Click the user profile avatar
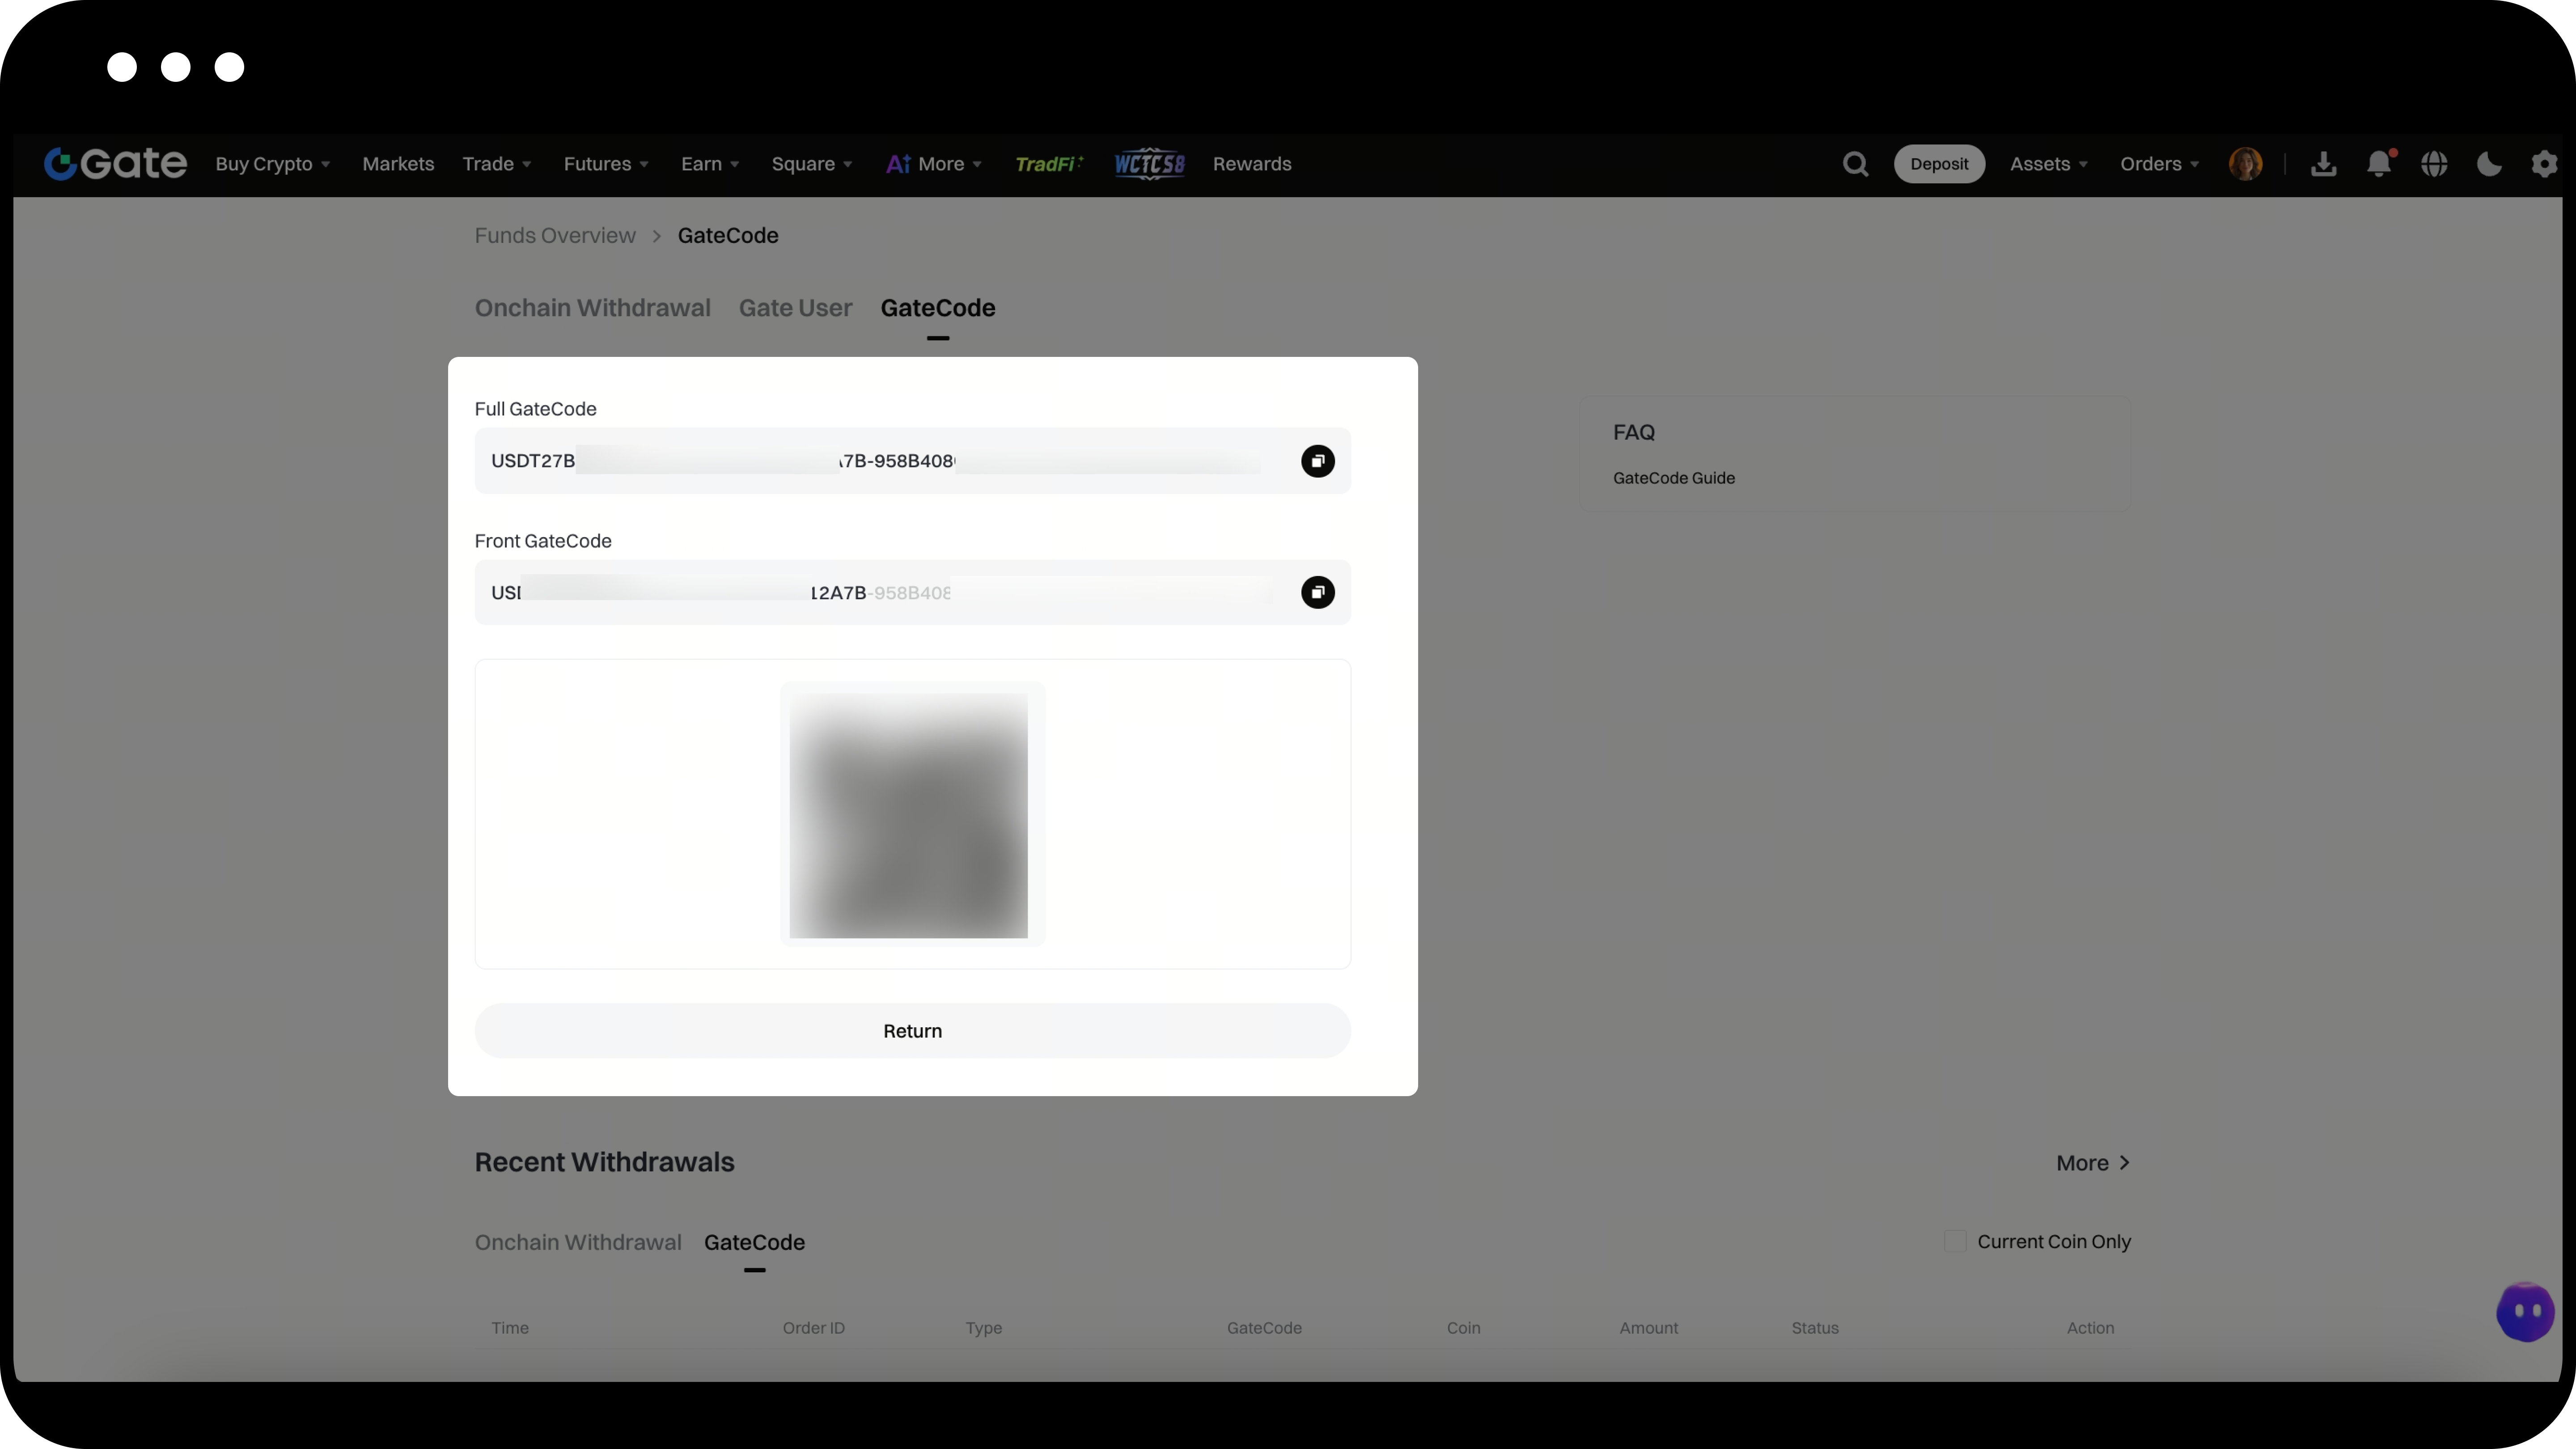Screen dimensions: 2576x1449 point(2245,164)
